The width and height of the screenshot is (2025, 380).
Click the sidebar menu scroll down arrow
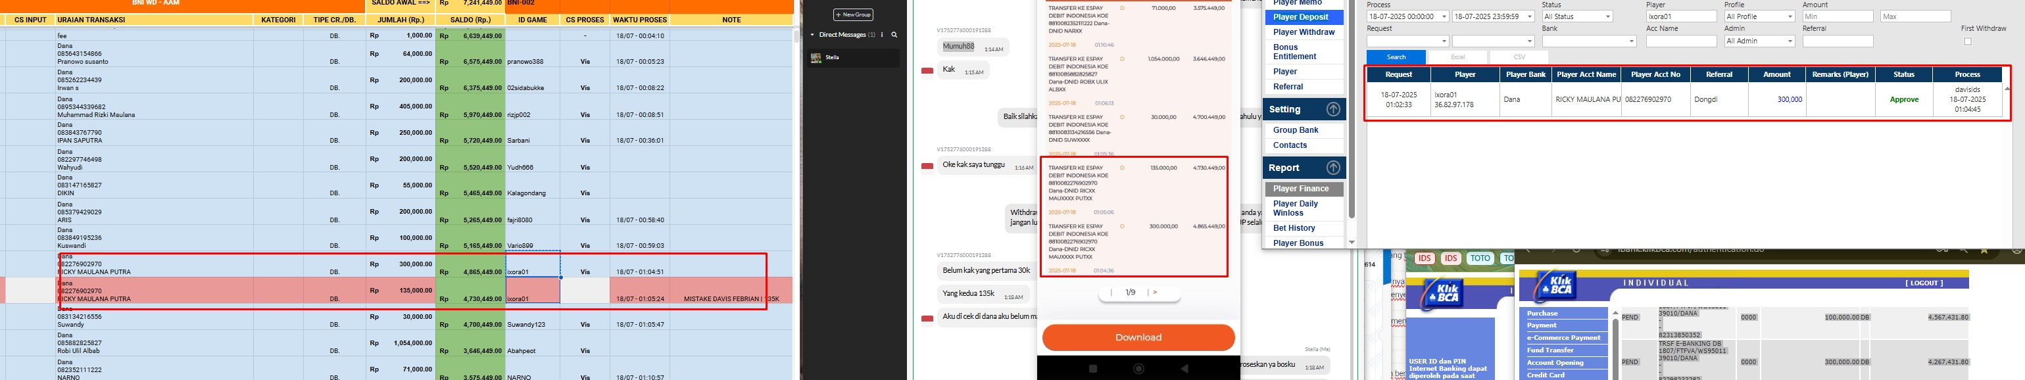(1352, 243)
